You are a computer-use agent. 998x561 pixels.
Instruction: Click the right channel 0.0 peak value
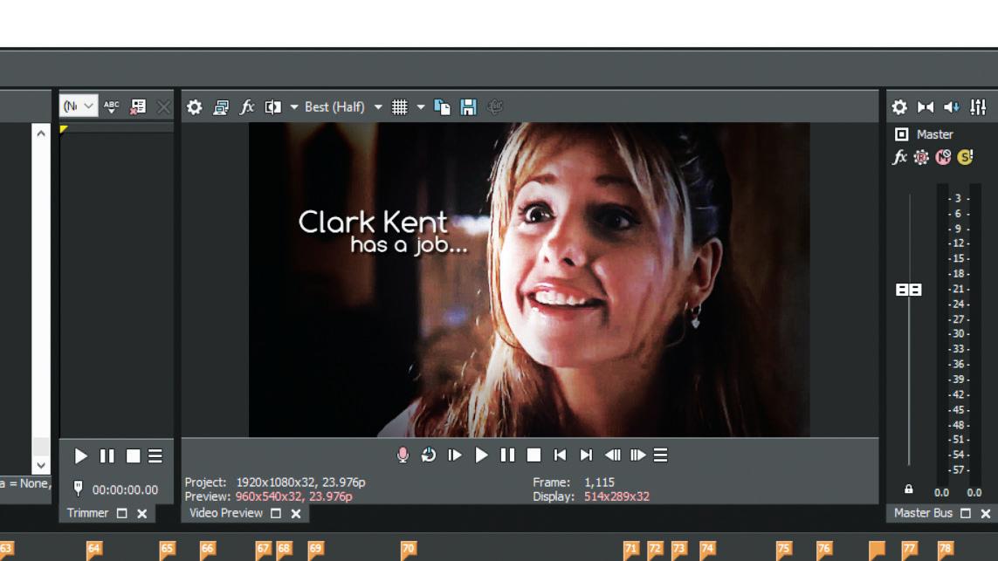[974, 492]
